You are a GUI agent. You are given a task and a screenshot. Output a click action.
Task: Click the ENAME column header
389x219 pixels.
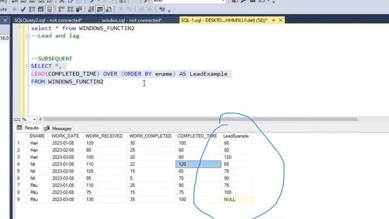pyautogui.click(x=37, y=136)
